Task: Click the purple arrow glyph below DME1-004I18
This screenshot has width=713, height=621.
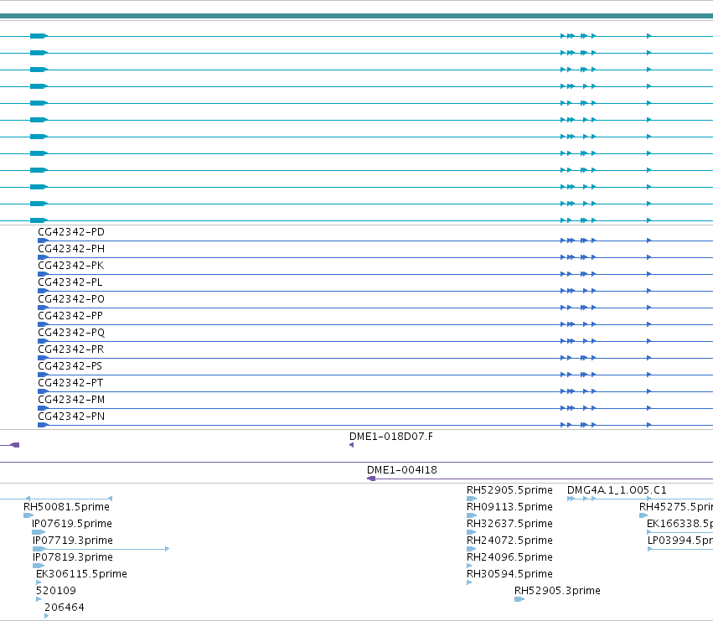Action: [x=371, y=479]
